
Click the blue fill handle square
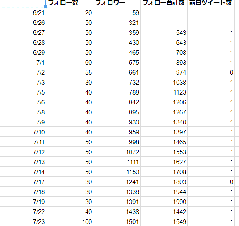pyautogui.click(x=45, y=7)
